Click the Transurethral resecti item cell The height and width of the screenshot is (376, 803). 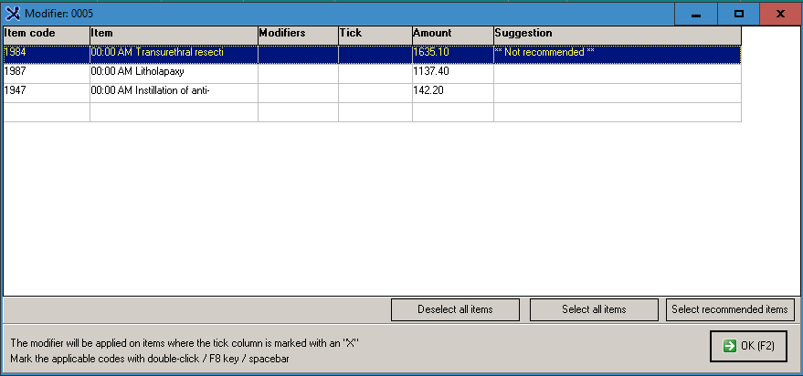click(x=174, y=54)
